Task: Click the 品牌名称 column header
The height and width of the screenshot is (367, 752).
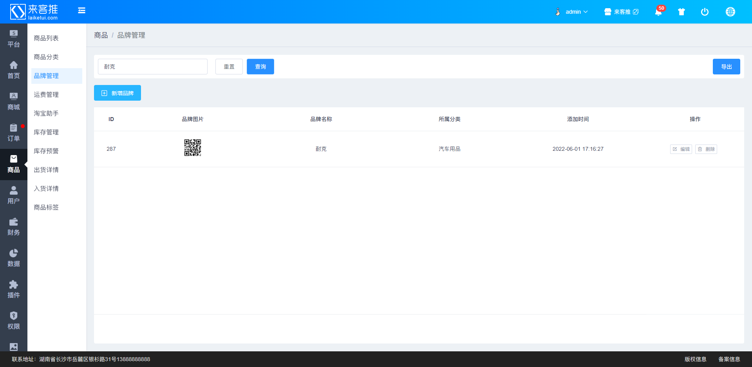Action: coord(321,119)
